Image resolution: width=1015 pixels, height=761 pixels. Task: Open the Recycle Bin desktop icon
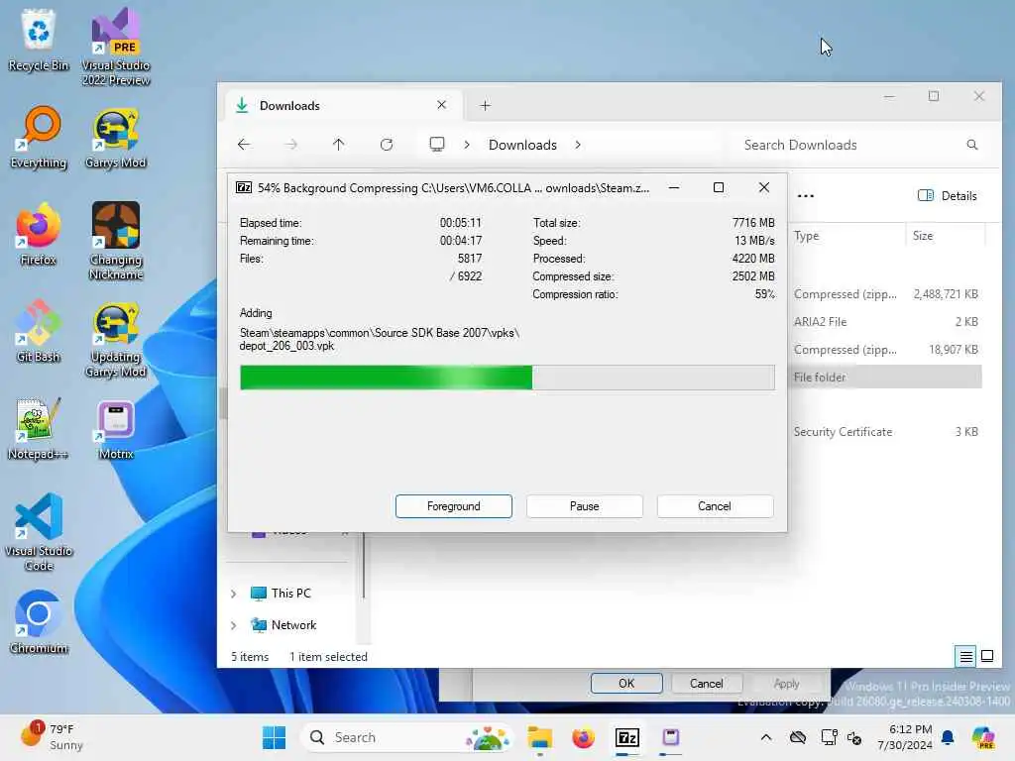tap(39, 39)
